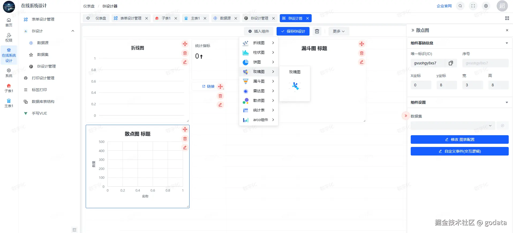Click 自定义事件(交互逻辑) button
This screenshot has height=233, width=513.
pyautogui.click(x=460, y=151)
